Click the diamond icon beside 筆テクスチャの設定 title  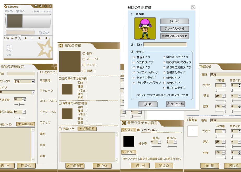(124, 123)
